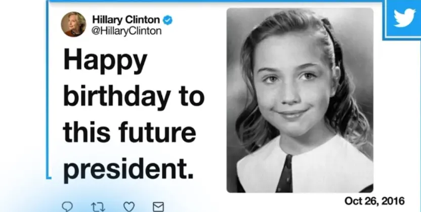Click the word "to" after birthday

point(192,97)
